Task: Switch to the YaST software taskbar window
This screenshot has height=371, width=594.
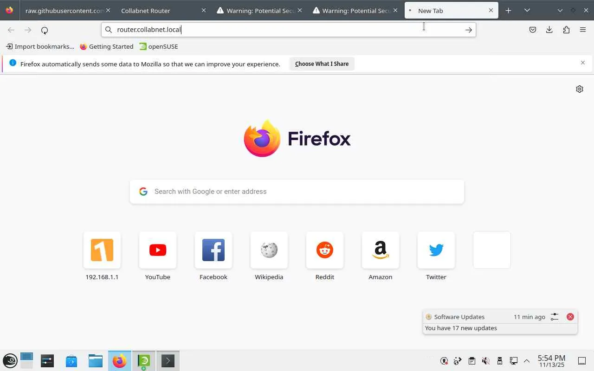Action: click(144, 361)
